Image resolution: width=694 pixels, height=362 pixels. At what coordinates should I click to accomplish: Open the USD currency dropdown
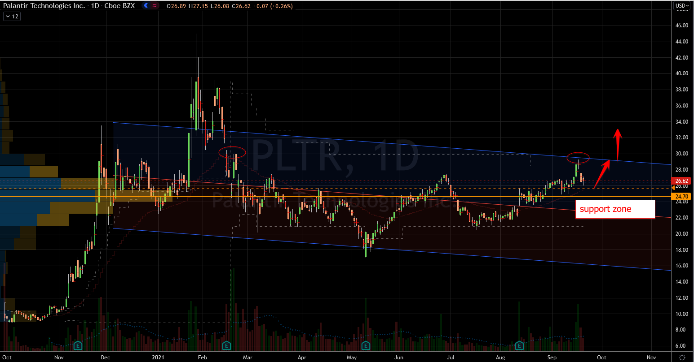point(681,6)
